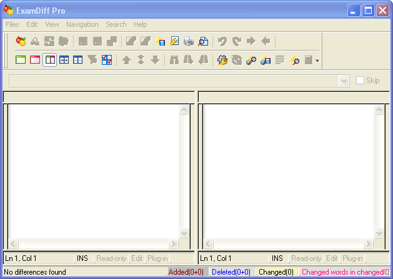Image resolution: width=393 pixels, height=279 pixels.
Task: Click the grid with red checkmarks icon
Action: point(107,60)
